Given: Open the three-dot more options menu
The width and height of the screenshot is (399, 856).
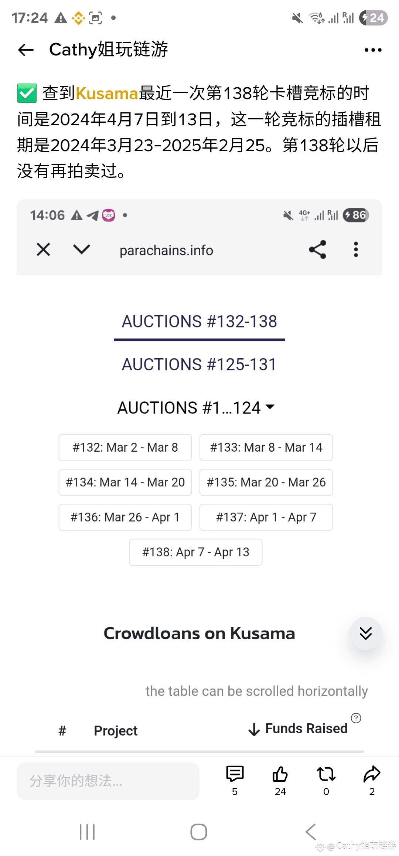Looking at the screenshot, I should 373,50.
